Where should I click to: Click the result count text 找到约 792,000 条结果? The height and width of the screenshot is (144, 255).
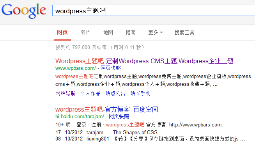[x=81, y=47]
